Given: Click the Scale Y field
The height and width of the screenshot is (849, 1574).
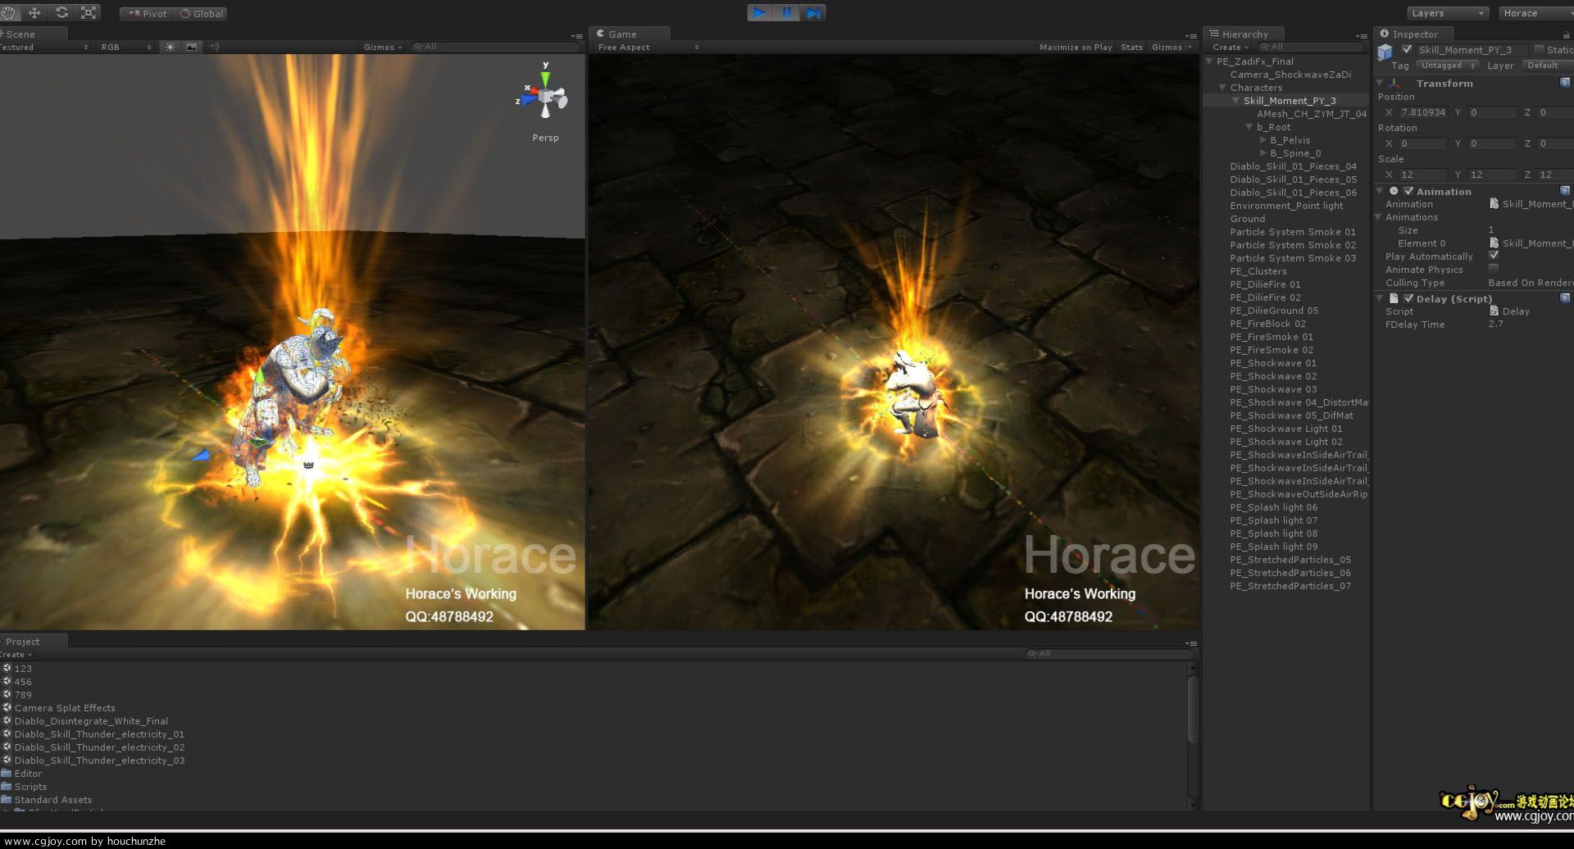Looking at the screenshot, I should (x=1492, y=175).
